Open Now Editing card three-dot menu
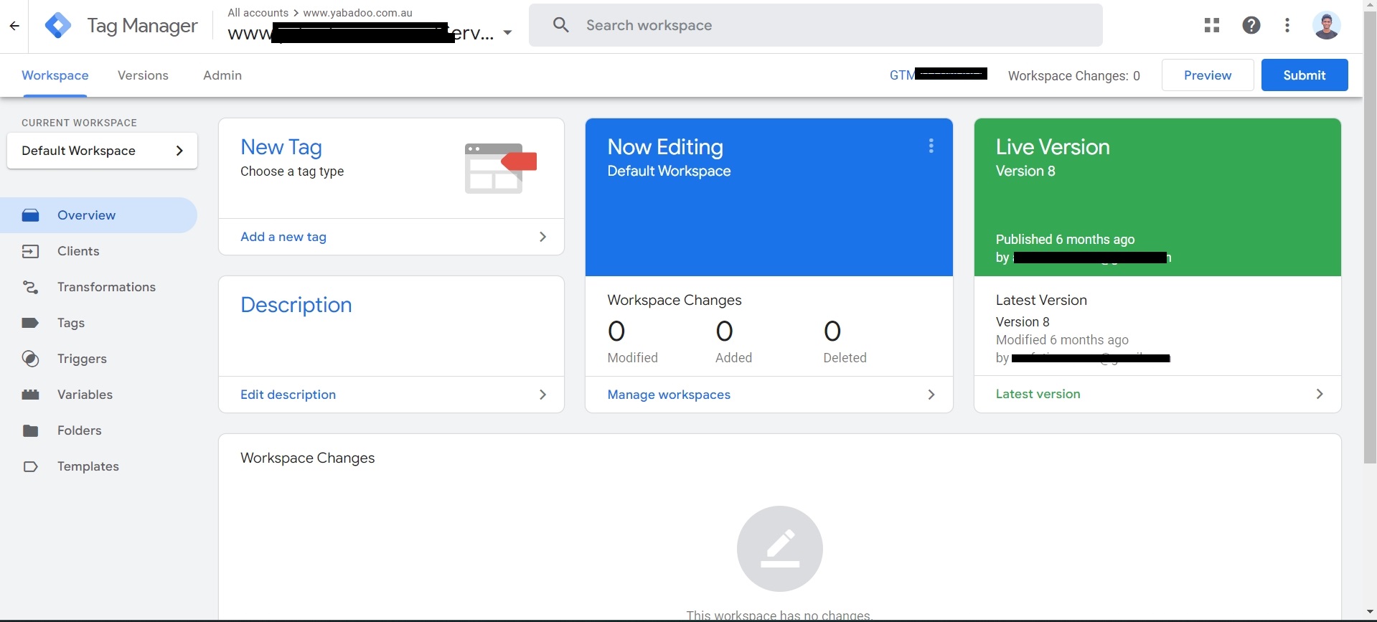Image resolution: width=1377 pixels, height=622 pixels. [x=931, y=146]
